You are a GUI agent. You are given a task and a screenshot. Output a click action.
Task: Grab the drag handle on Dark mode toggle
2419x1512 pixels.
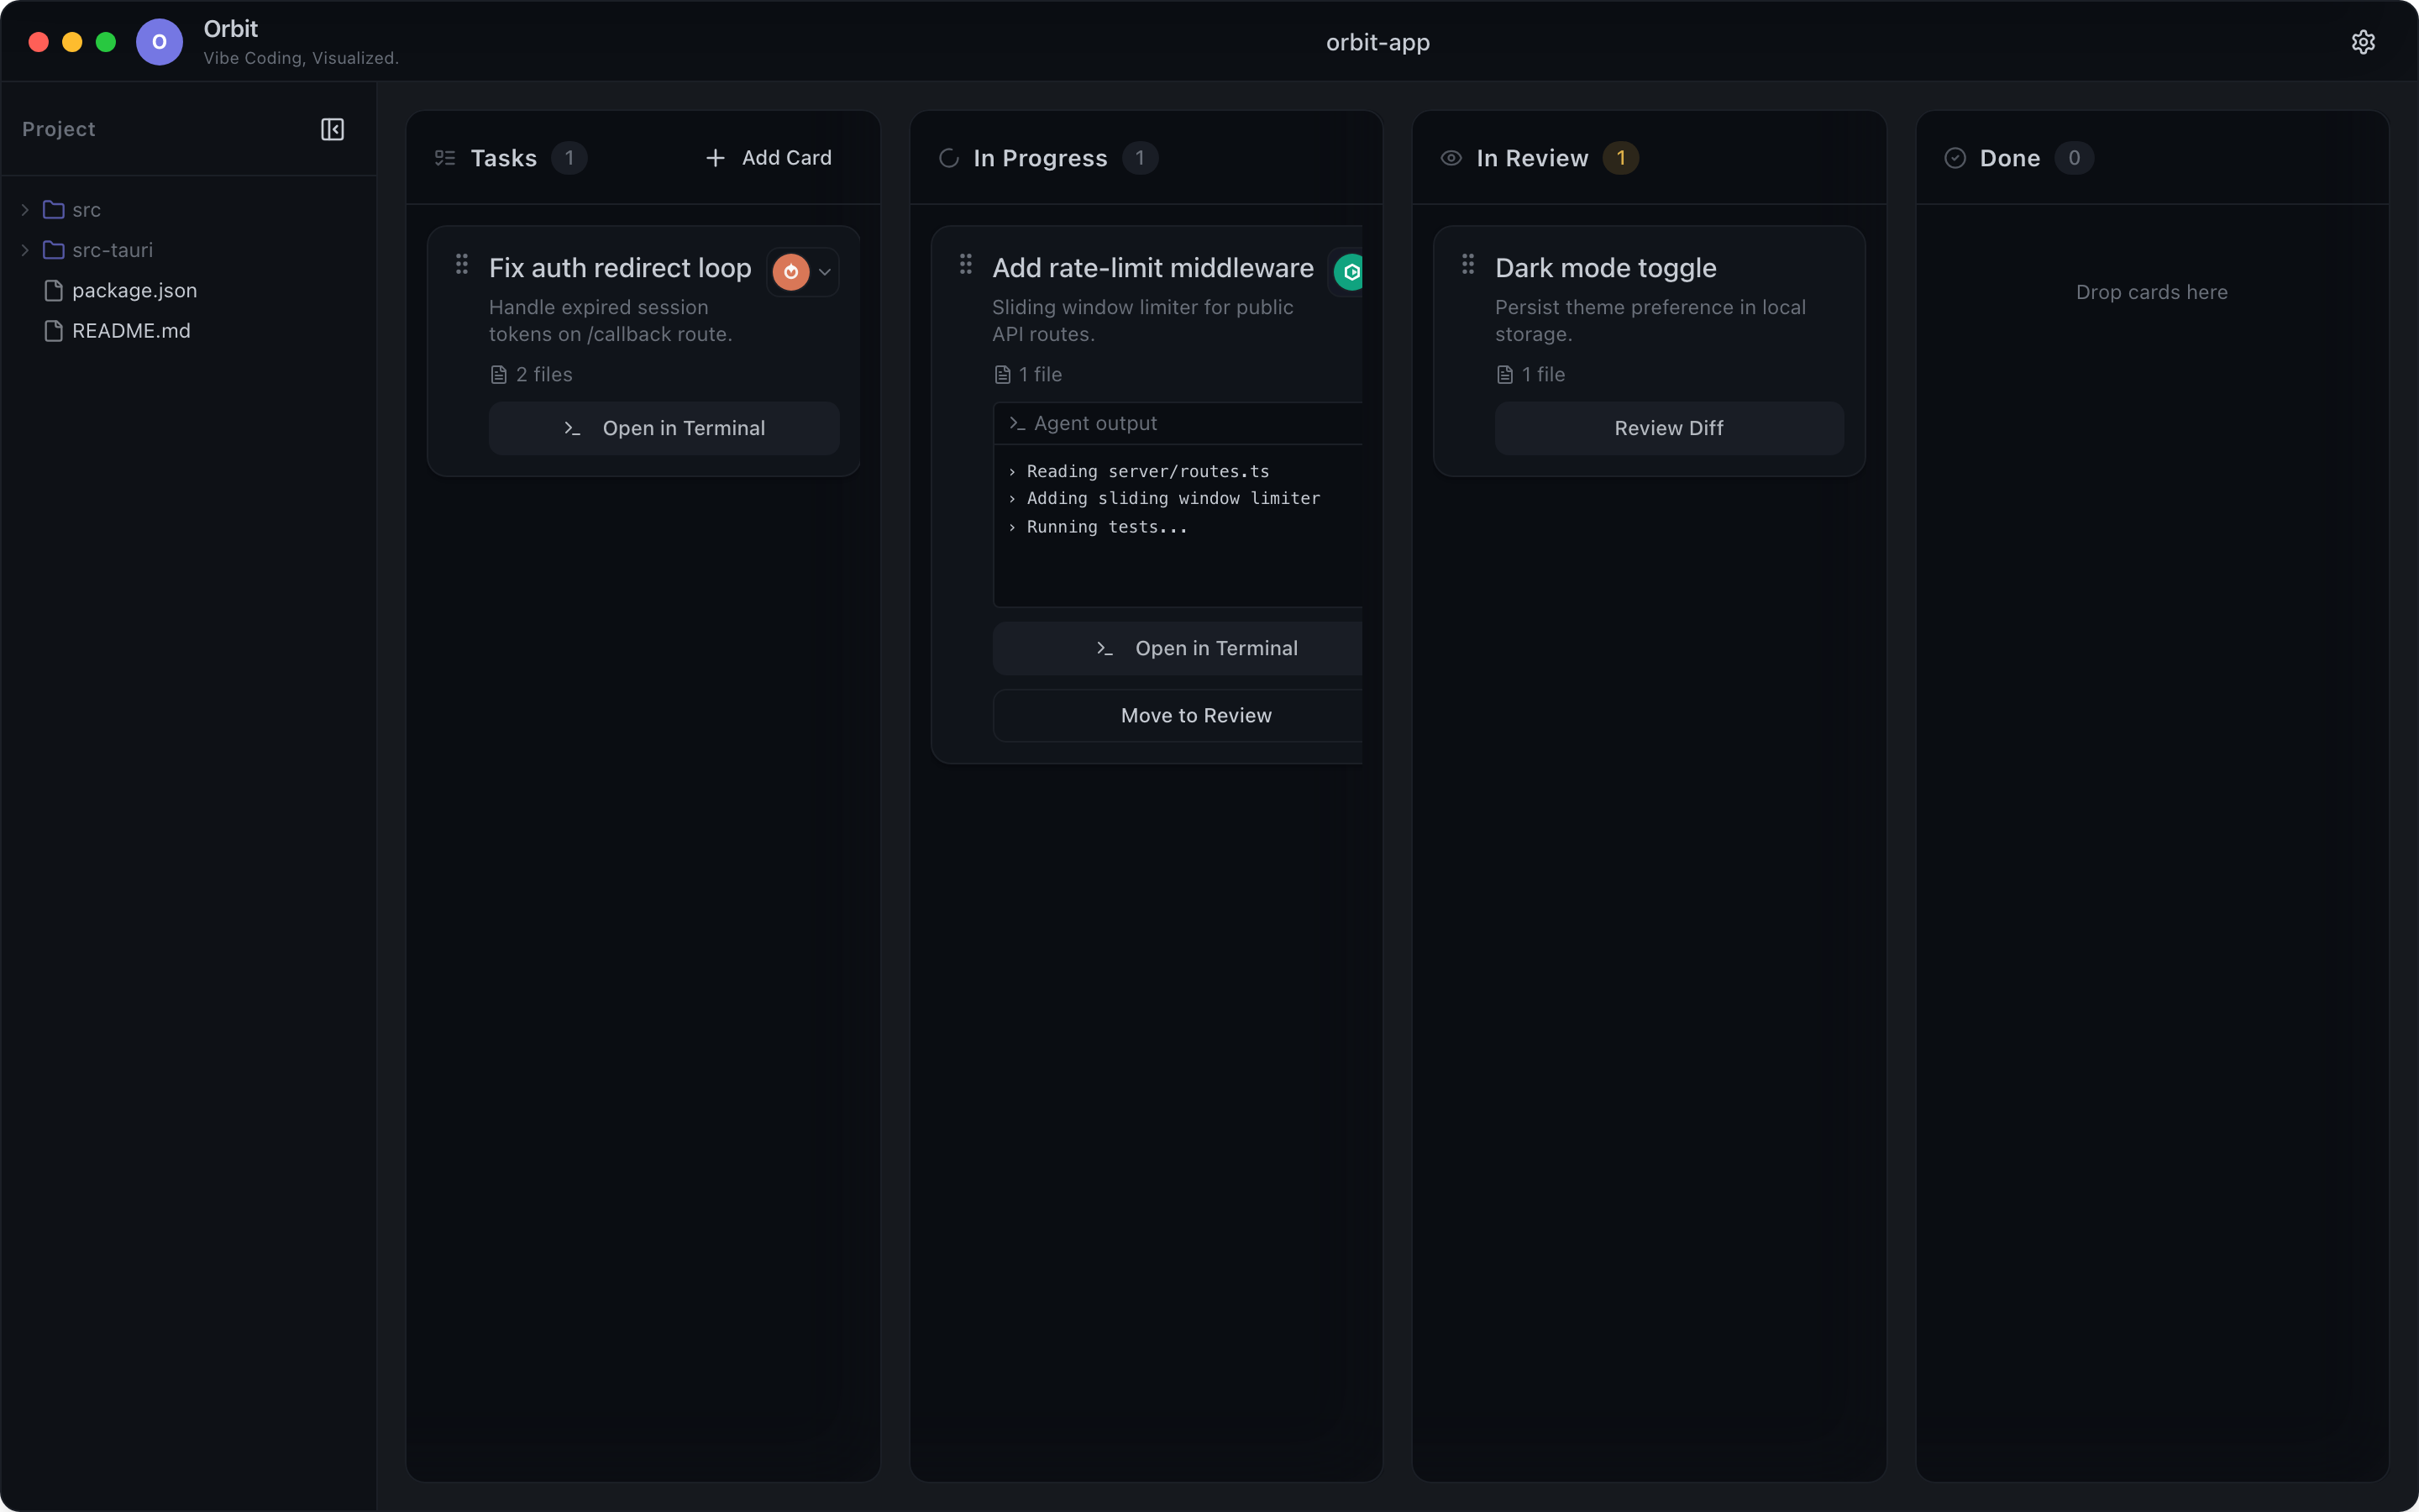pyautogui.click(x=1468, y=264)
